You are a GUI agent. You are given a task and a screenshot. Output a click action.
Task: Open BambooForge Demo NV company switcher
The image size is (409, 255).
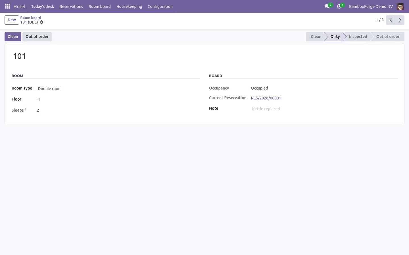tap(371, 7)
